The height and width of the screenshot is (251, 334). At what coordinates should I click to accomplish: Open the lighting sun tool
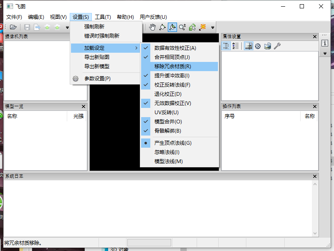[x=203, y=27]
